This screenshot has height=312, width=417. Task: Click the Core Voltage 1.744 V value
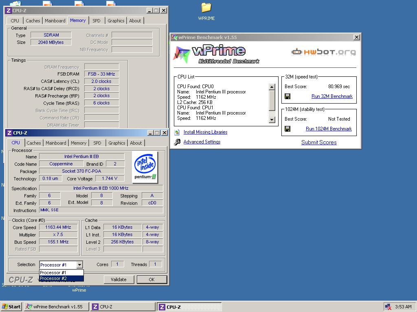click(x=110, y=178)
